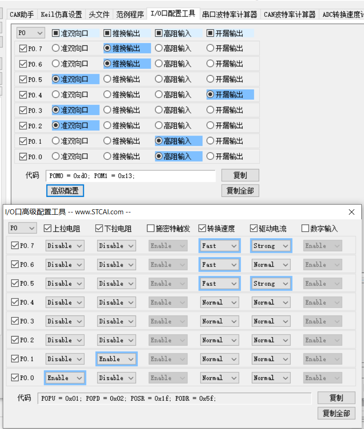Screen dimensions: 364x429
Task: Open the P0.6 conversion speed Fast dropdown
Action: (219, 265)
